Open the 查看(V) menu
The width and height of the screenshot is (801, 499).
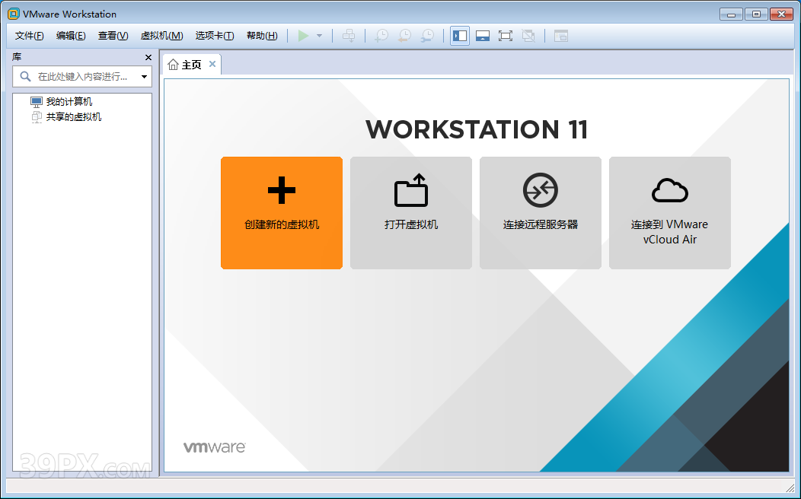point(113,36)
